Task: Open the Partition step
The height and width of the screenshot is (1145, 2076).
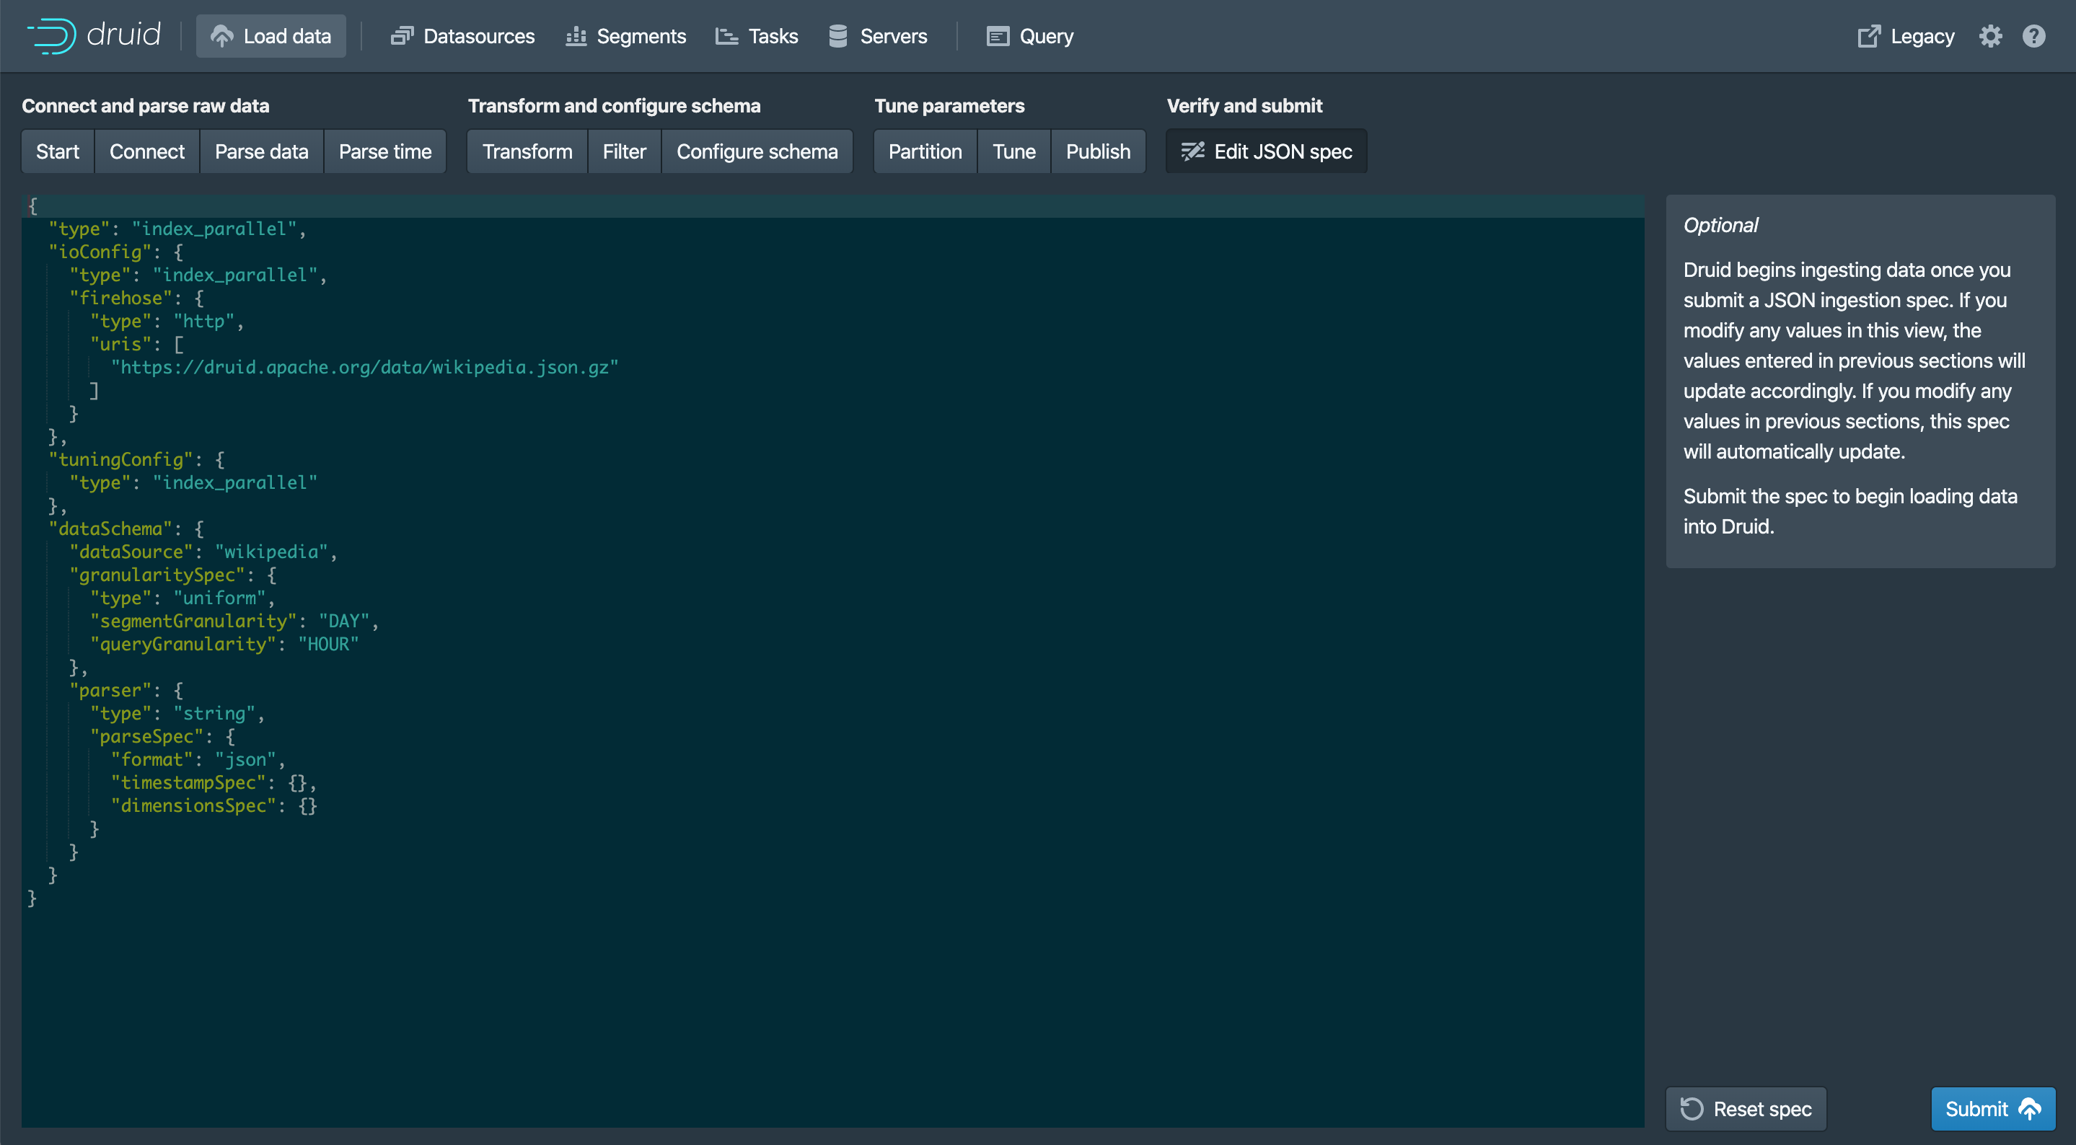Action: [925, 151]
